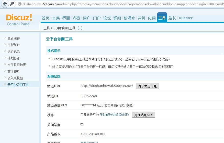Click the key icon beside the address bar

pos(12,4)
